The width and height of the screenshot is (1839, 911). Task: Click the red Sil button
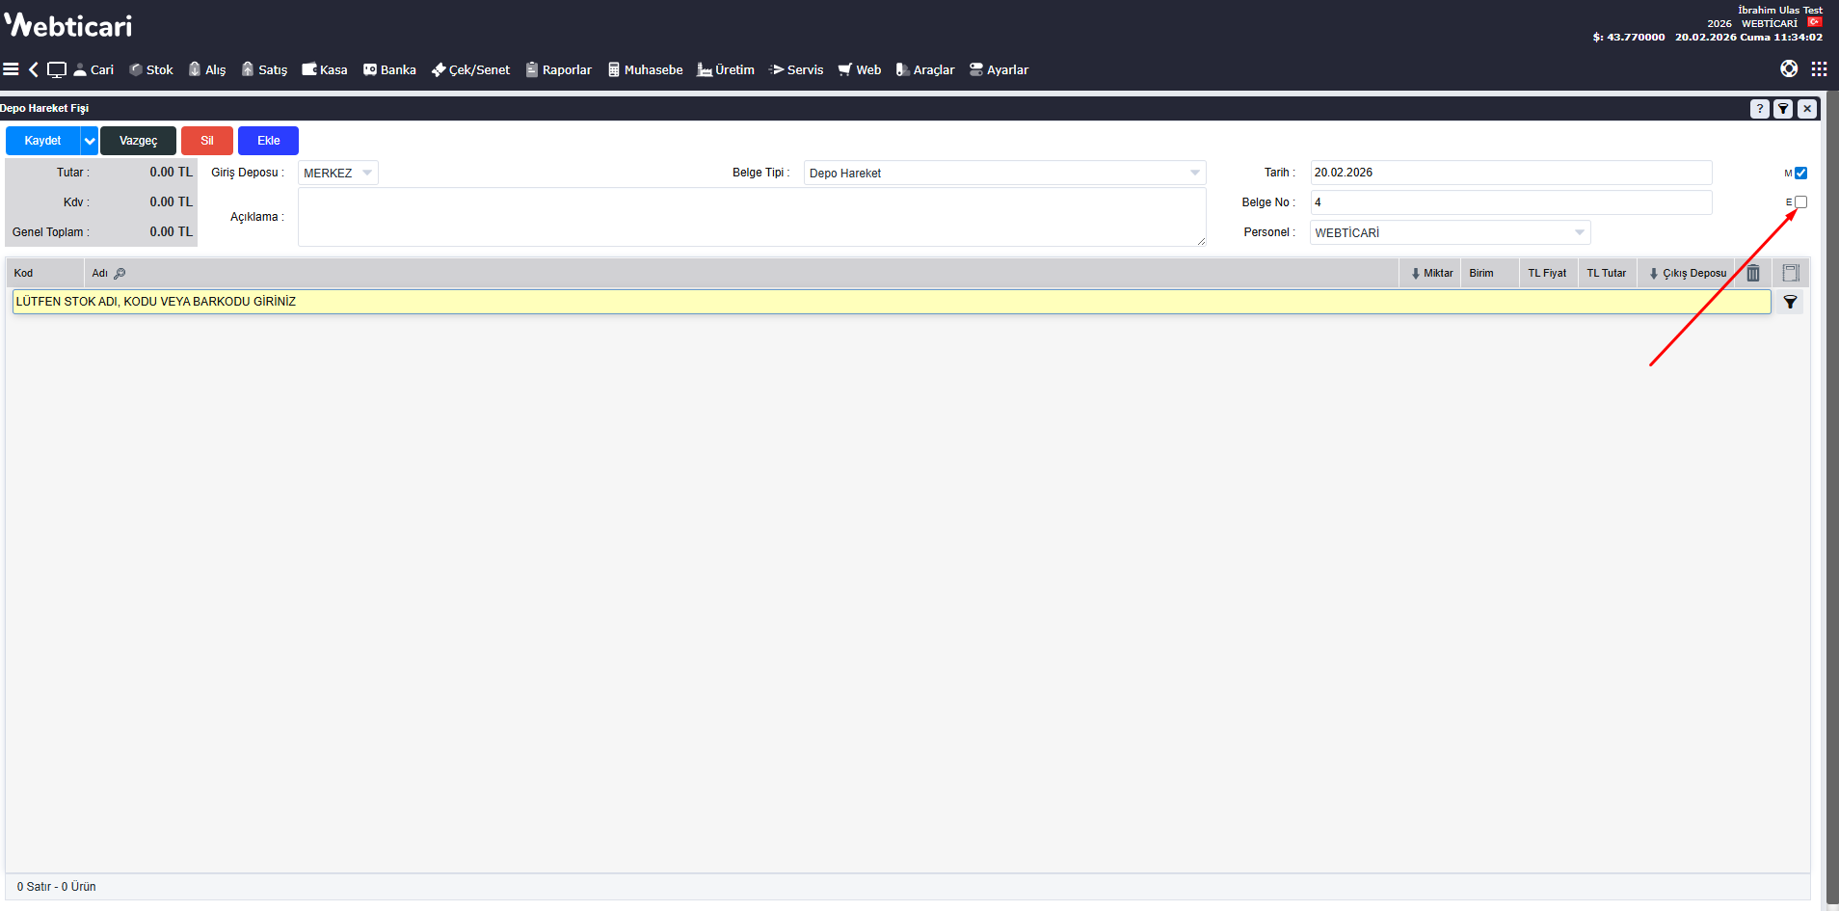pyautogui.click(x=207, y=141)
